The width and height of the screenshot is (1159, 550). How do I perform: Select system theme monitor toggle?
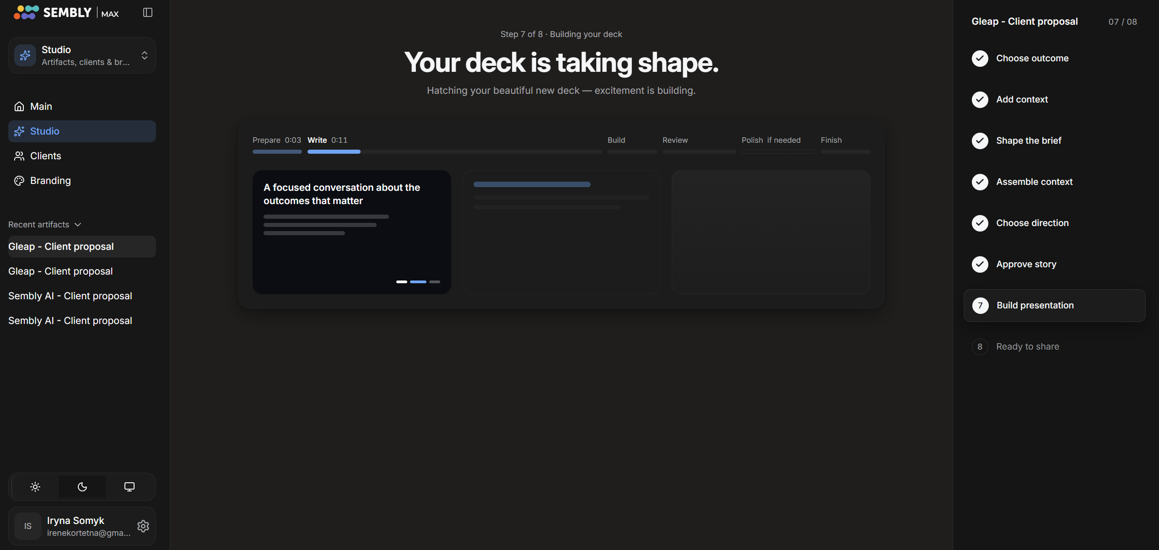point(129,487)
